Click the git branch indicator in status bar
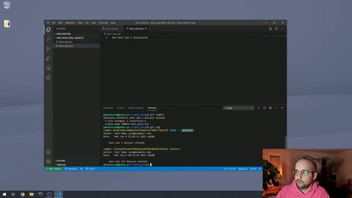Screen dimensions: 352x198 [x=71, y=169]
